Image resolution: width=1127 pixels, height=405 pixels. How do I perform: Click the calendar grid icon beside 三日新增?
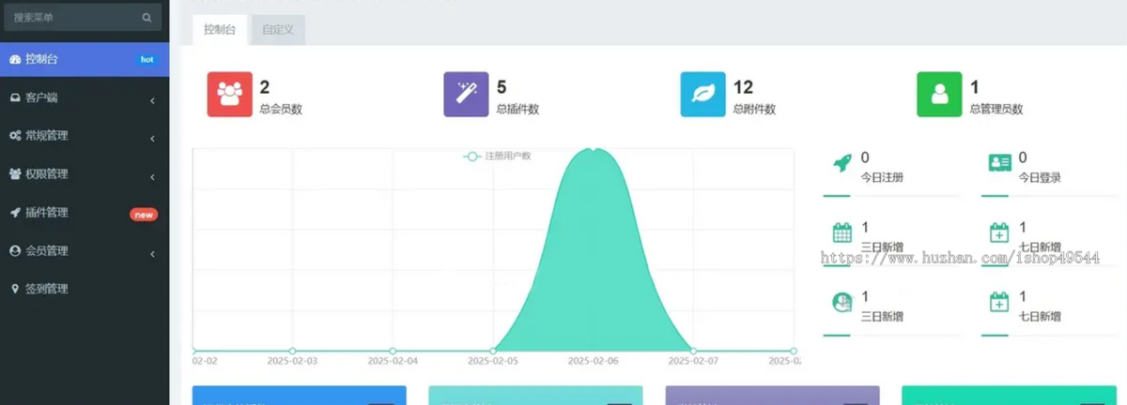[842, 232]
